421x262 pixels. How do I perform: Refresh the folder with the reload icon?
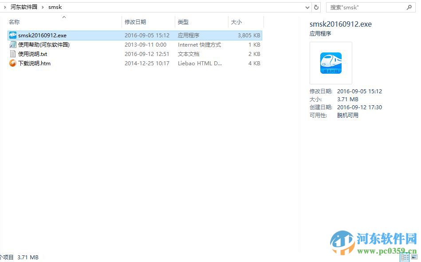coord(316,7)
